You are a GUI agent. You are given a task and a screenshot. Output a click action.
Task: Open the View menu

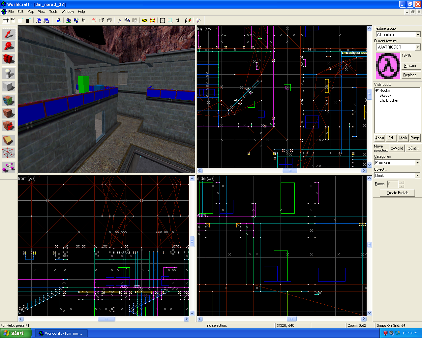(42, 12)
